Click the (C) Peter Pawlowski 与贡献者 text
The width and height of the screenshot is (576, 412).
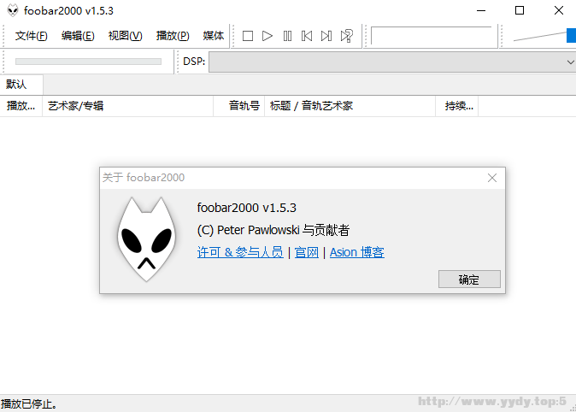pyautogui.click(x=273, y=230)
